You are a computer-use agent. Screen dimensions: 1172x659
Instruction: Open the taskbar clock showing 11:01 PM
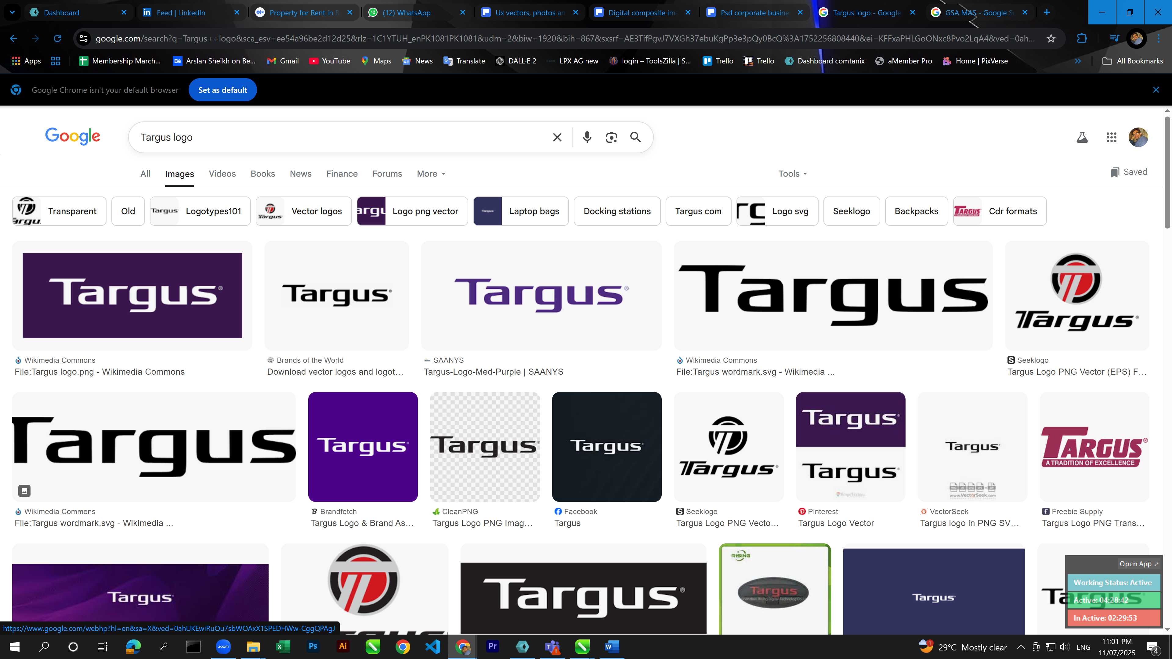(1117, 647)
